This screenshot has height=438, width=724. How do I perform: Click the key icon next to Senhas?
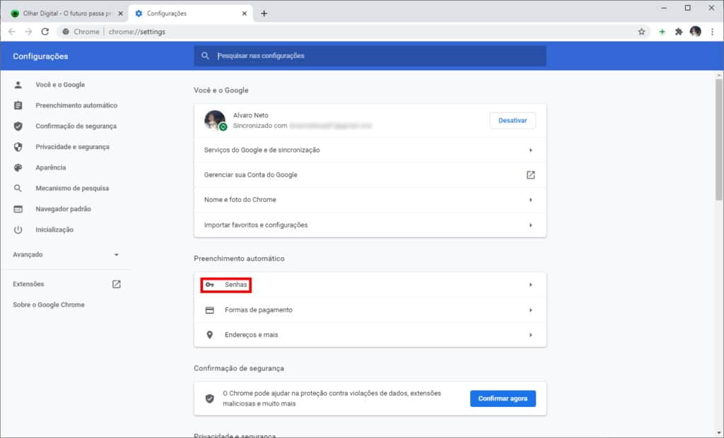tap(209, 285)
